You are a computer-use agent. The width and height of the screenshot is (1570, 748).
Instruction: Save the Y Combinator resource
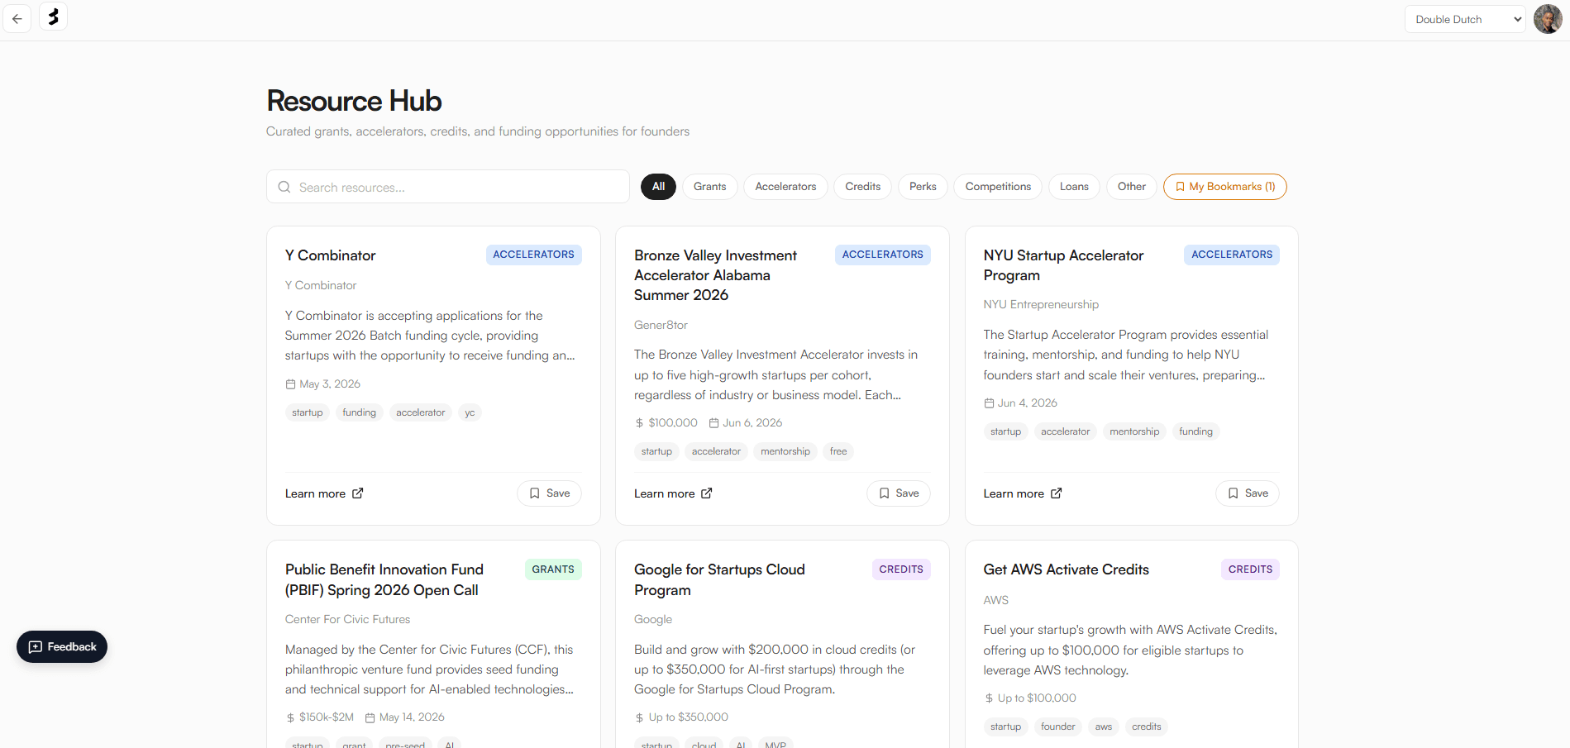548,493
